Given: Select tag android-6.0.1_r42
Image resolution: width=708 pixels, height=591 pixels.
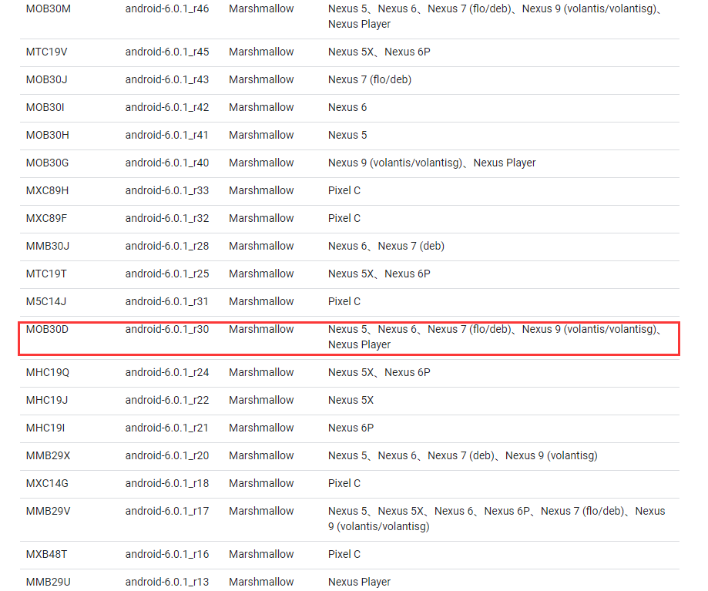Looking at the screenshot, I should pyautogui.click(x=167, y=107).
